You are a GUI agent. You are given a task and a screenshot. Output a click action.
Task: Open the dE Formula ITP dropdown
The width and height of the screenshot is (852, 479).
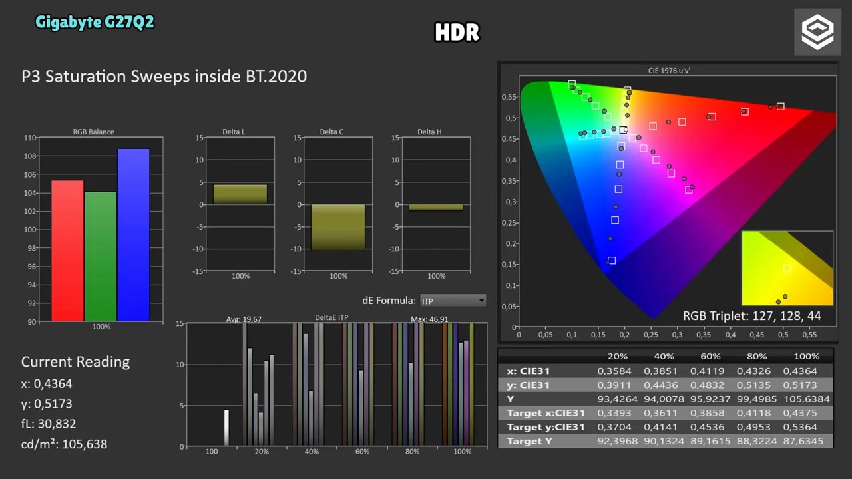pyautogui.click(x=453, y=301)
